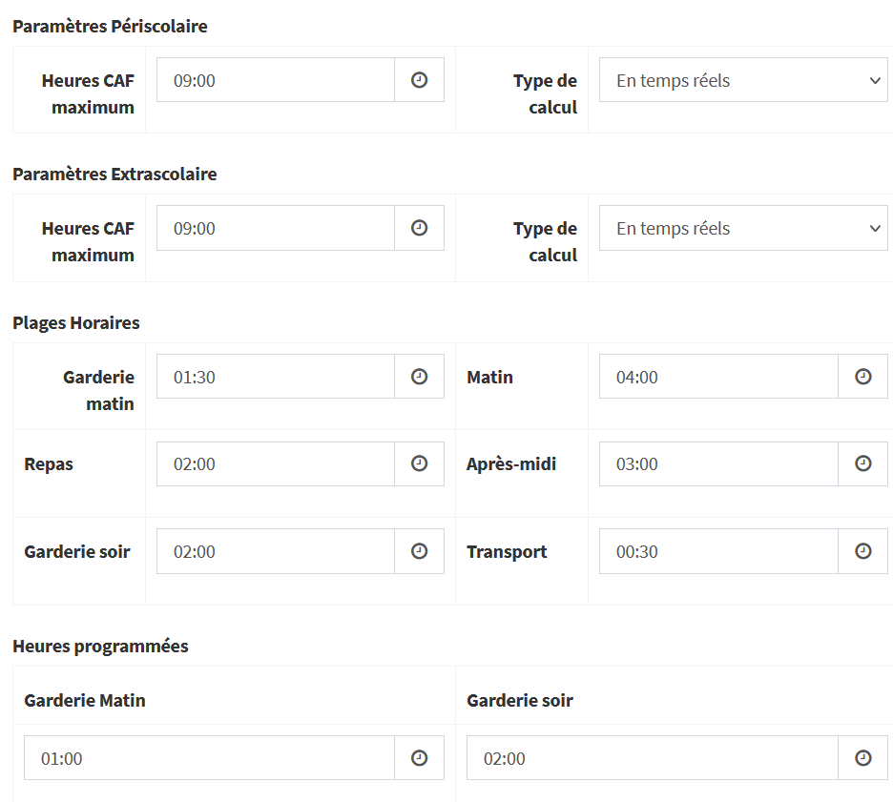Focus the Garderie matin 01:30 field
893x802 pixels.
(275, 377)
